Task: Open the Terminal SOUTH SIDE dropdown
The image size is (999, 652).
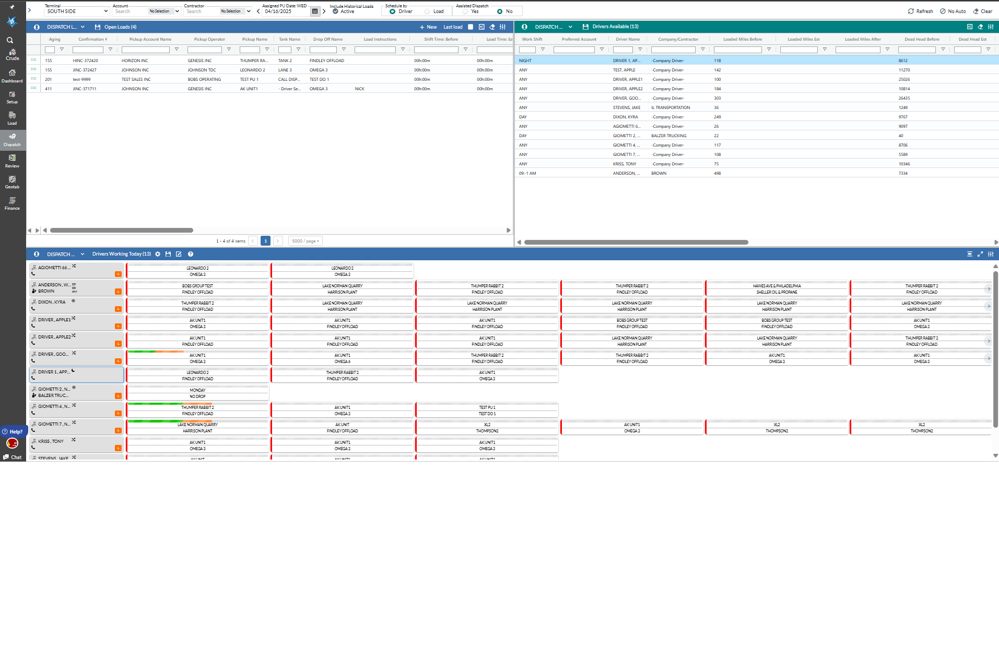Action: pos(76,11)
